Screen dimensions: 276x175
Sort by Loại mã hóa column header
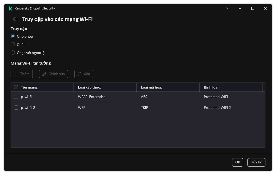coord(151,87)
